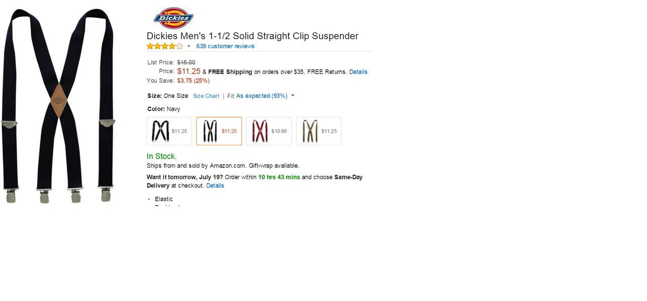Click the product title text

click(x=252, y=36)
